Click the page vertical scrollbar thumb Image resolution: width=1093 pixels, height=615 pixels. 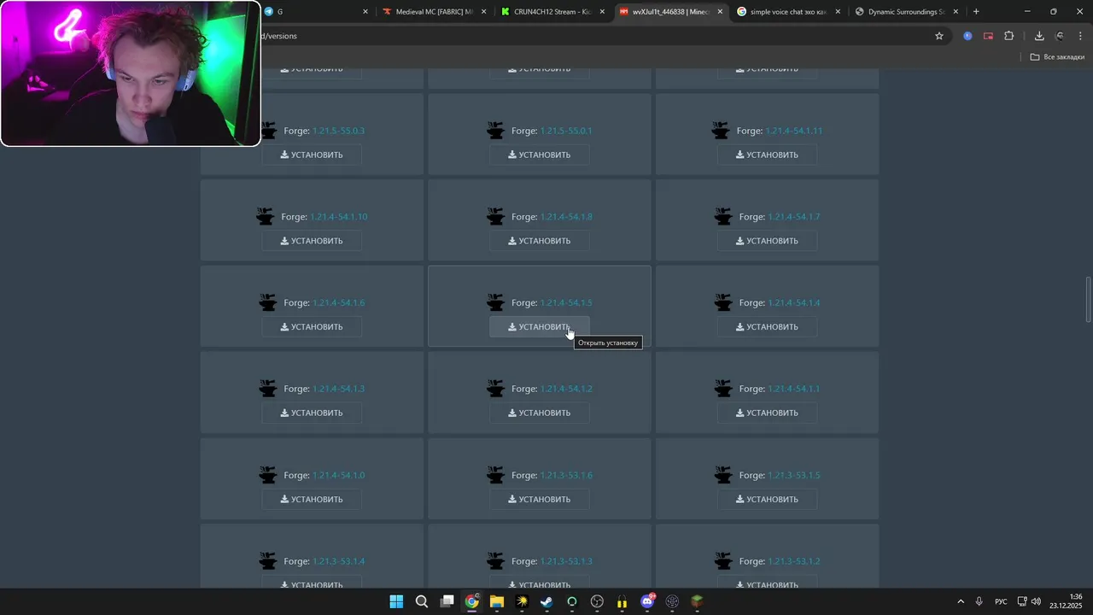click(x=1088, y=300)
